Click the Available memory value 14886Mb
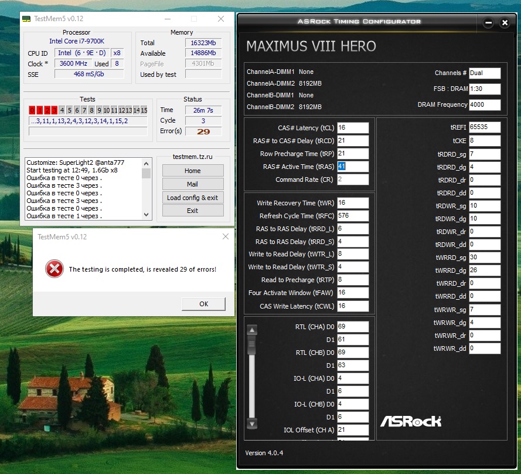Screen dimensions: 521x474 (x=203, y=53)
